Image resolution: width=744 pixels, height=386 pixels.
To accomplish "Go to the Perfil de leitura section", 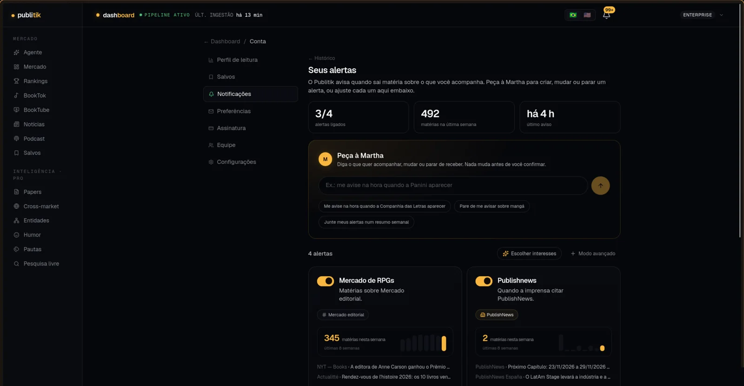I will (x=251, y=60).
